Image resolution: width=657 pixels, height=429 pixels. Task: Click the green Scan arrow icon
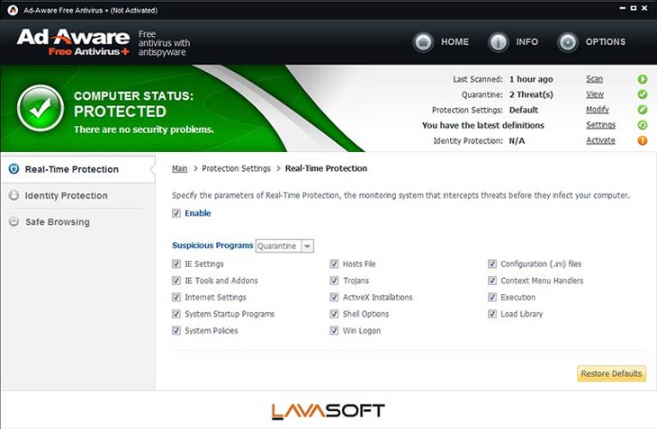coord(643,79)
